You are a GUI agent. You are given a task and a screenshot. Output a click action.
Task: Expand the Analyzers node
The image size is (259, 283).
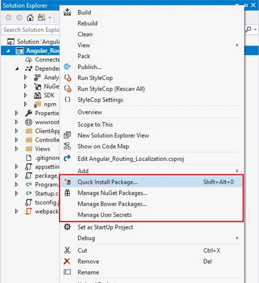(x=26, y=77)
